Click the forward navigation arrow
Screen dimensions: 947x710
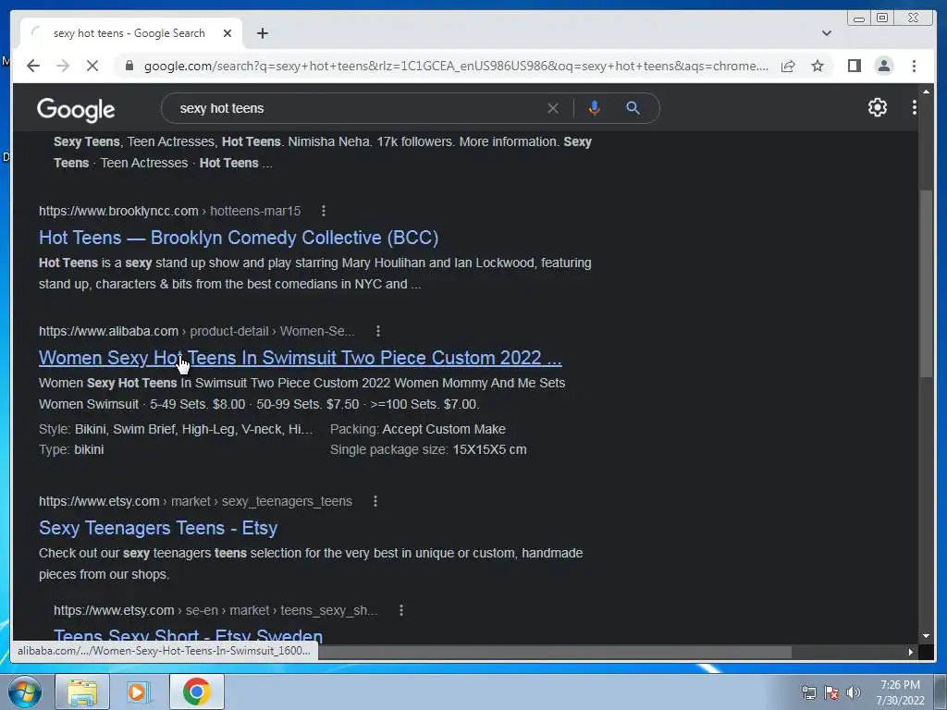63,66
